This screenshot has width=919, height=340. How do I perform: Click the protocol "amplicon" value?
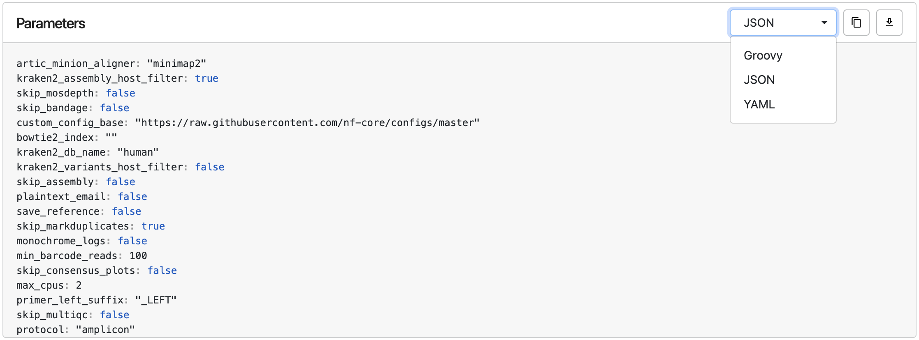click(x=105, y=330)
